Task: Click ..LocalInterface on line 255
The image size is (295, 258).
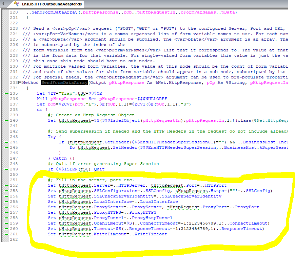Action: [156, 202]
